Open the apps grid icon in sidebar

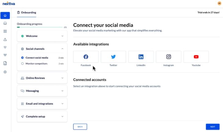(5, 31)
